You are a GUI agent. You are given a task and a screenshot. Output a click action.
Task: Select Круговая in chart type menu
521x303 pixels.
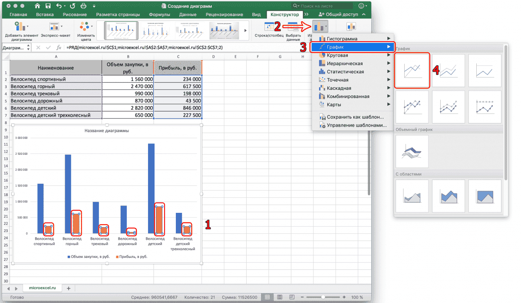(337, 55)
